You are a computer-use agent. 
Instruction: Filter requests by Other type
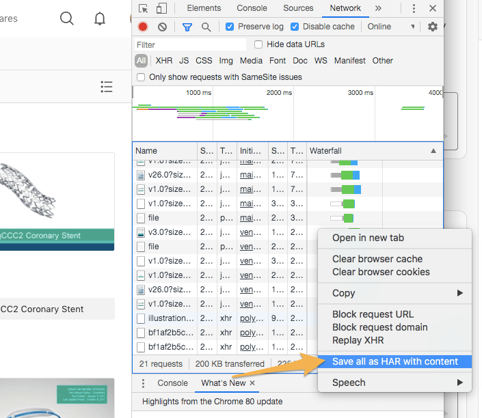tap(382, 61)
